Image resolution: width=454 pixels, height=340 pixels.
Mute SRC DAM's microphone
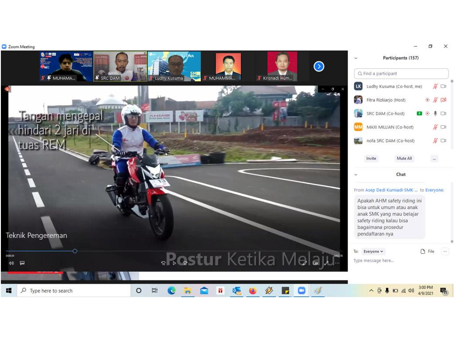click(435, 114)
